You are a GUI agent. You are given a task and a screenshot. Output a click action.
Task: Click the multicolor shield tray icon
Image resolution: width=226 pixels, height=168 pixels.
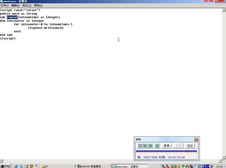[x=191, y=166]
